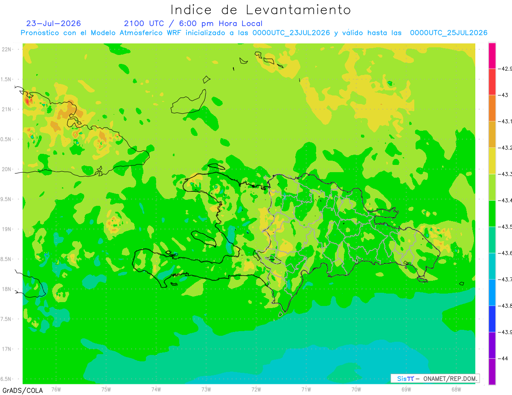
Task: Click the '-43.7' legend value
Action: tap(505, 280)
